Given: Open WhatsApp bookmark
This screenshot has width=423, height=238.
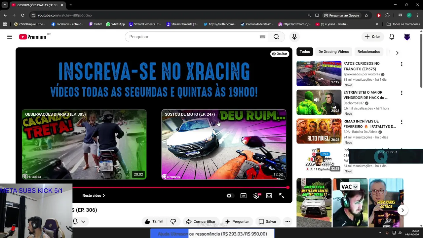Looking at the screenshot, I should [x=115, y=24].
